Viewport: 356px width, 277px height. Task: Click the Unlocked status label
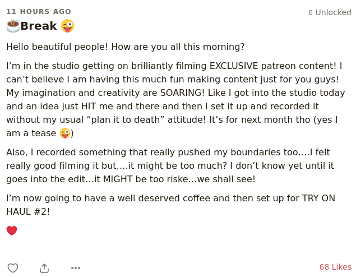(334, 12)
